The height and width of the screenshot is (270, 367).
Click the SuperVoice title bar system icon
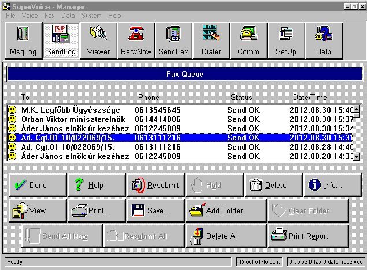click(6, 6)
